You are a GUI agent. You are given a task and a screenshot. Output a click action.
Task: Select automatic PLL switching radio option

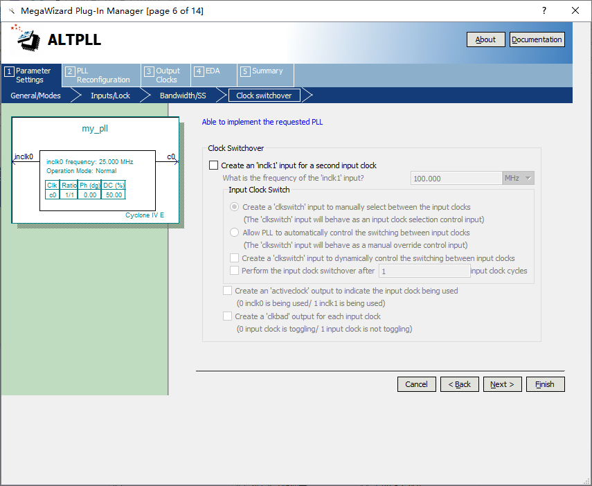(235, 233)
